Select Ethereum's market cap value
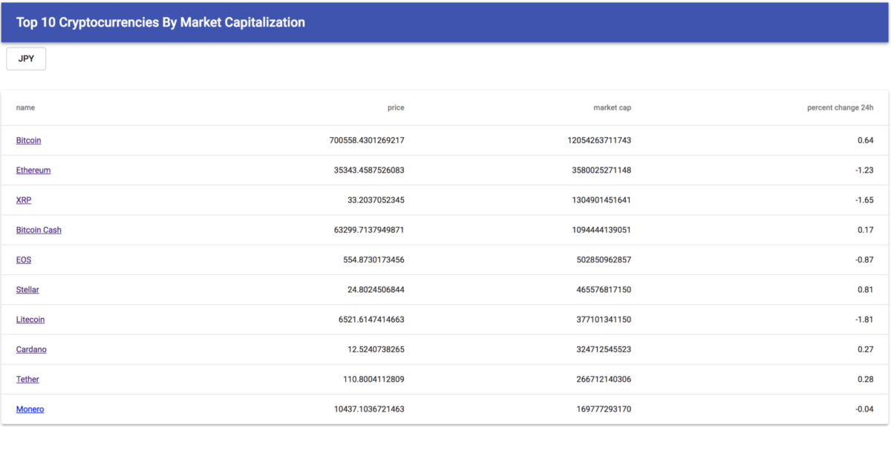This screenshot has width=891, height=476. tap(599, 170)
